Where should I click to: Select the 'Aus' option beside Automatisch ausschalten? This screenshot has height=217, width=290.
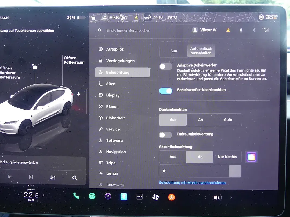[x=173, y=51]
